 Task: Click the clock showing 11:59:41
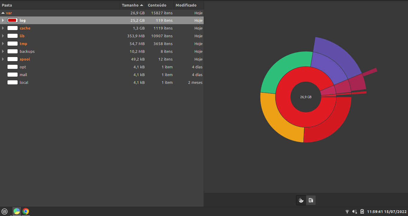(386, 212)
